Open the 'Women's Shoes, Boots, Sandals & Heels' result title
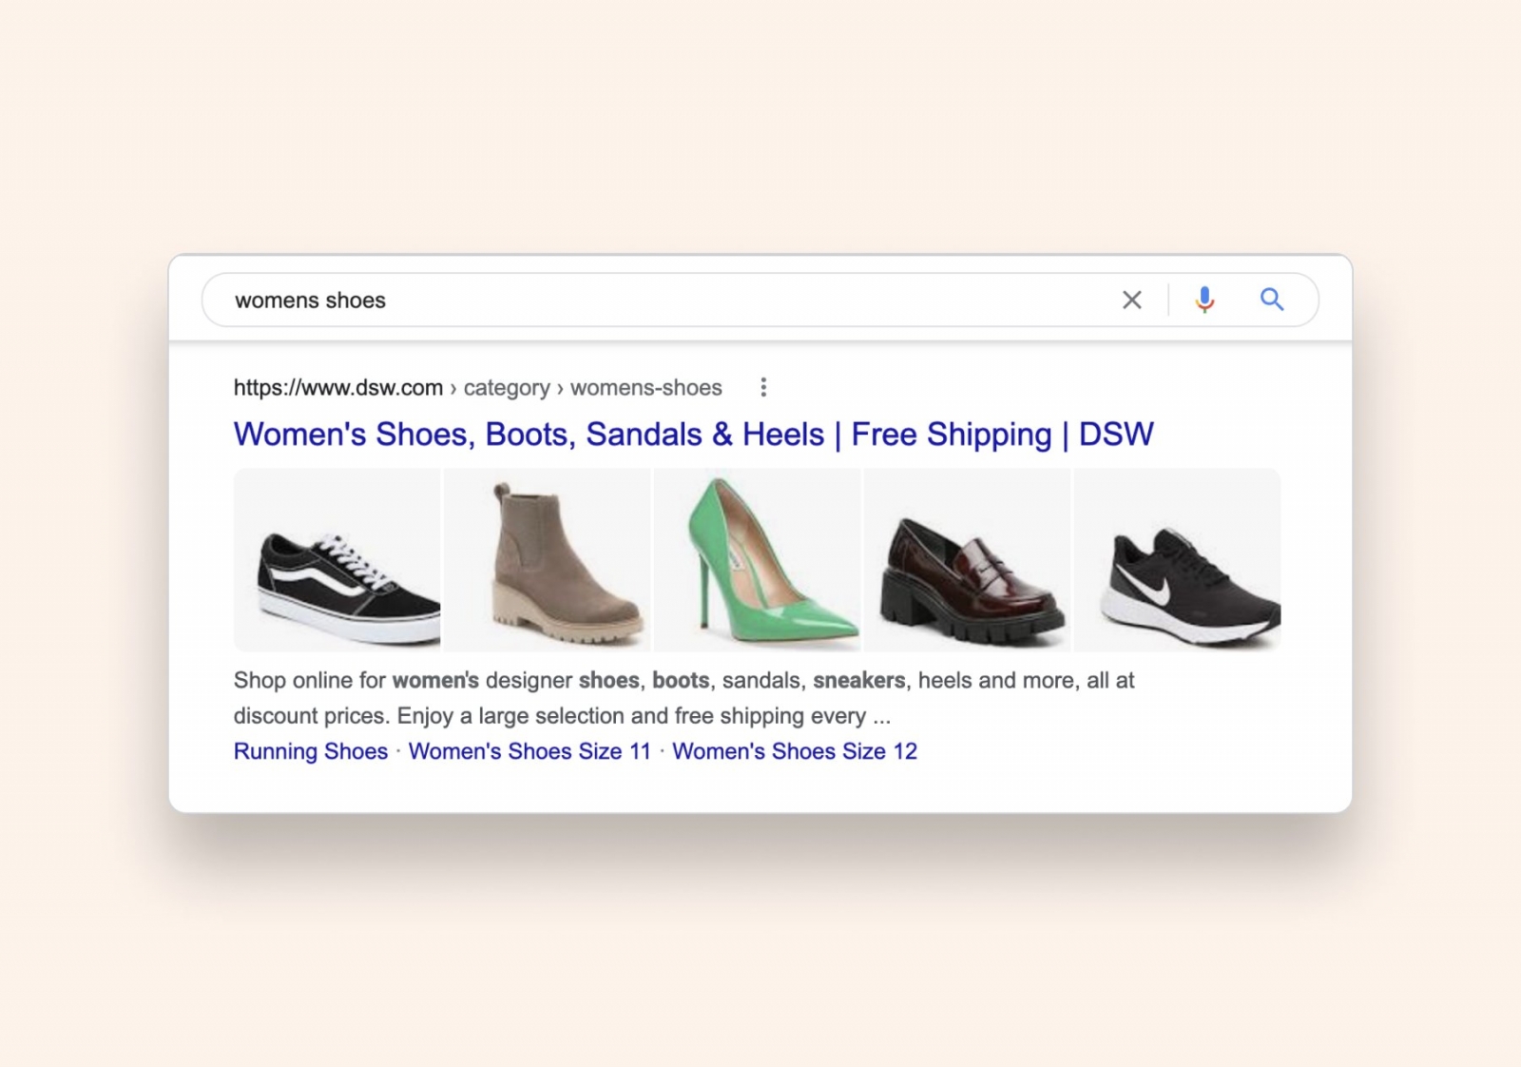1521x1067 pixels. pos(693,435)
